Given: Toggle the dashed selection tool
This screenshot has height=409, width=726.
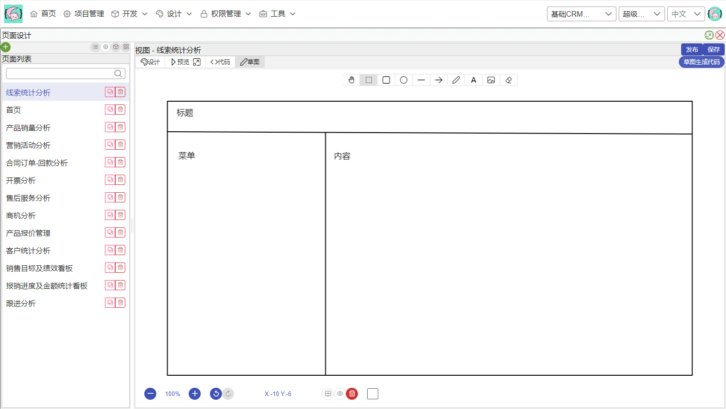Looking at the screenshot, I should (369, 80).
